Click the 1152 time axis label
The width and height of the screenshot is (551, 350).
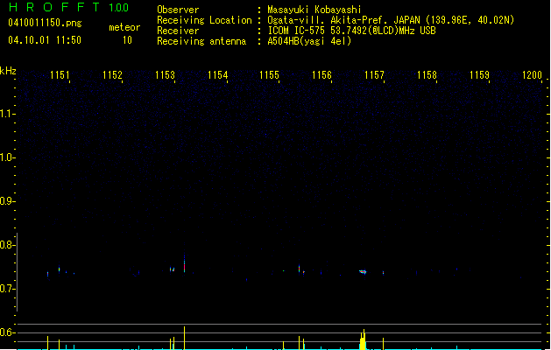112,75
